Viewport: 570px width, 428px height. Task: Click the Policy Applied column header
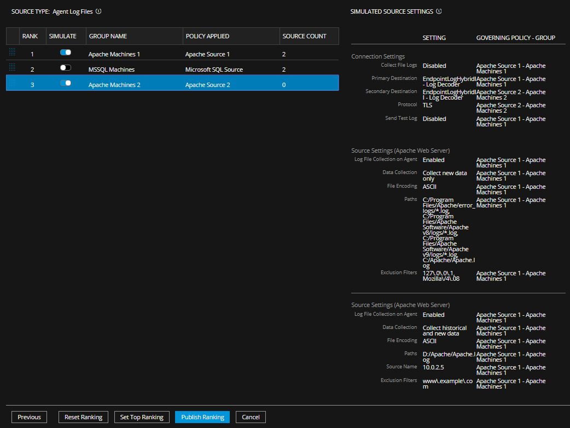tap(207, 36)
